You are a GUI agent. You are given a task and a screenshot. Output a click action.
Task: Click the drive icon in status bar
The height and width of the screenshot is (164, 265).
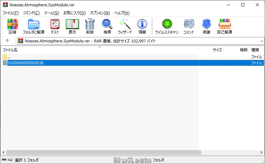point(4,160)
